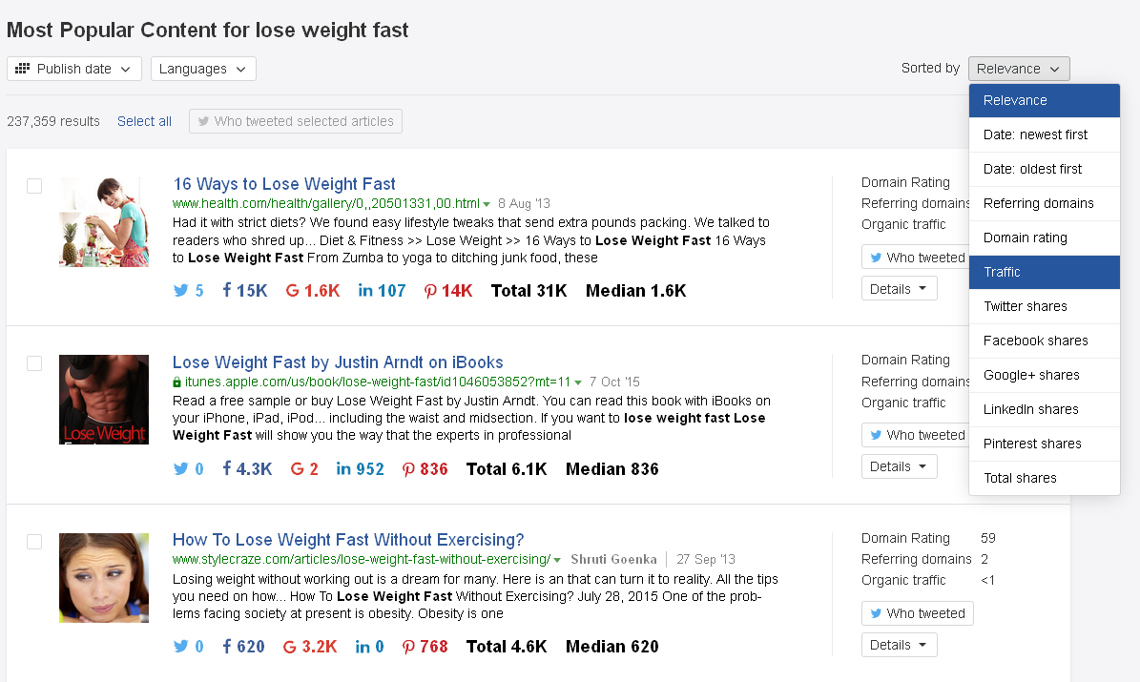Check the How To Lose Weight Without Exercising result
Viewport: 1140px width, 682px height.
(34, 542)
